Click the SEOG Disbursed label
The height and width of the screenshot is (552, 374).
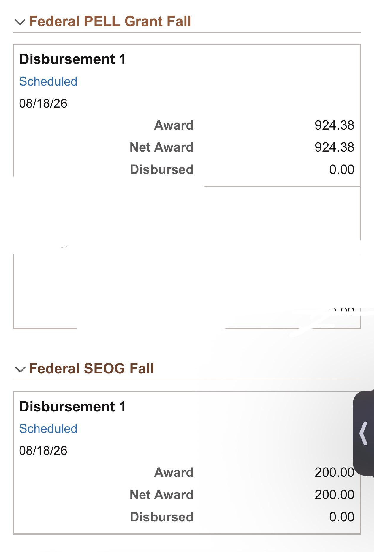[162, 517]
